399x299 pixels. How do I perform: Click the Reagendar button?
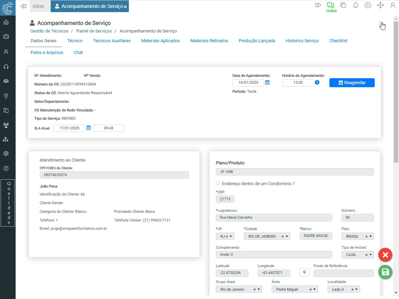(x=352, y=83)
